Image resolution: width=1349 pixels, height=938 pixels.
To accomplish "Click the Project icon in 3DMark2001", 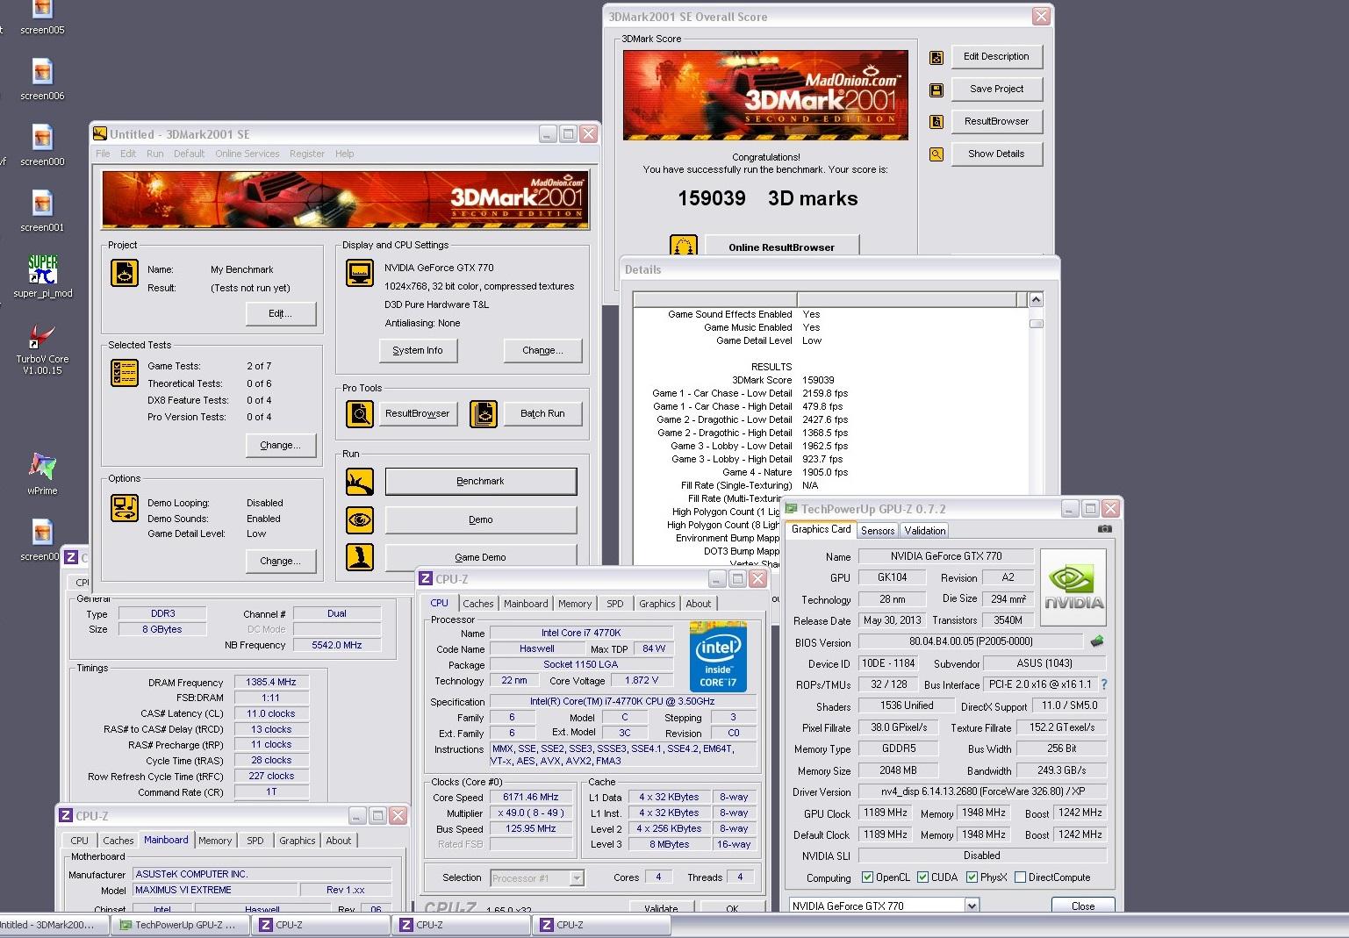I will click(124, 274).
